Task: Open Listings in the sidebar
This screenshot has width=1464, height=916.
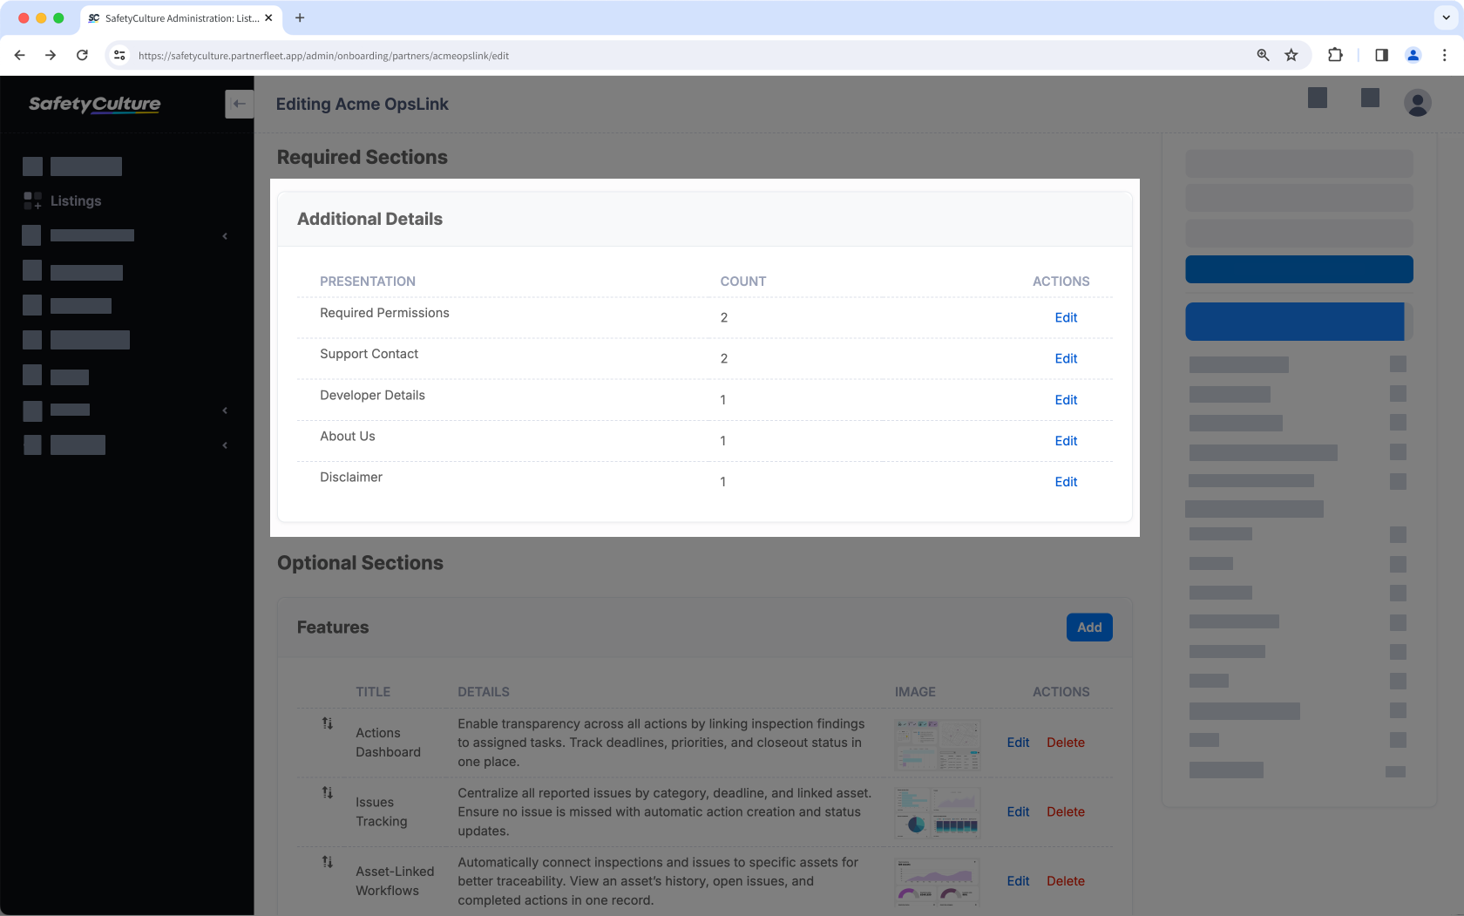Action: [x=76, y=200]
